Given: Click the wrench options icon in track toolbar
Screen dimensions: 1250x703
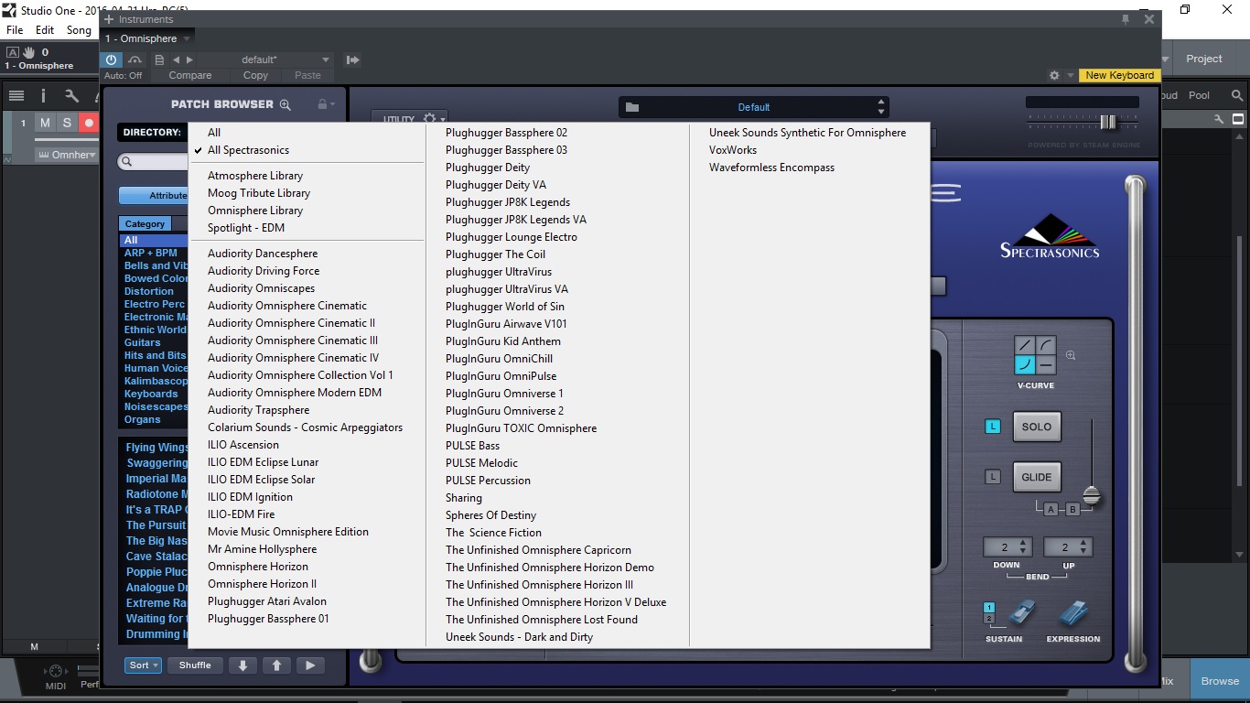Looking at the screenshot, I should 71,95.
